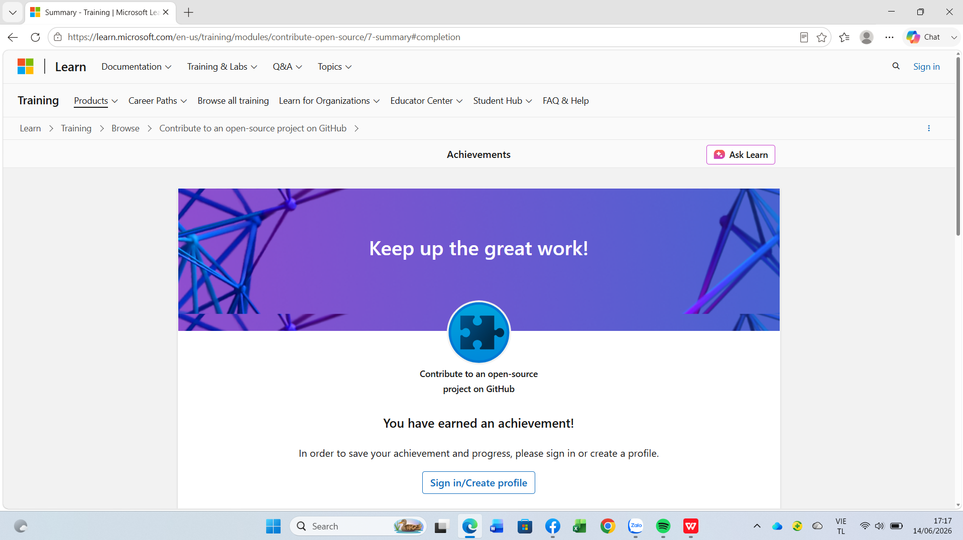Go to Browse in the breadcrumb
This screenshot has width=963, height=540.
tap(126, 128)
